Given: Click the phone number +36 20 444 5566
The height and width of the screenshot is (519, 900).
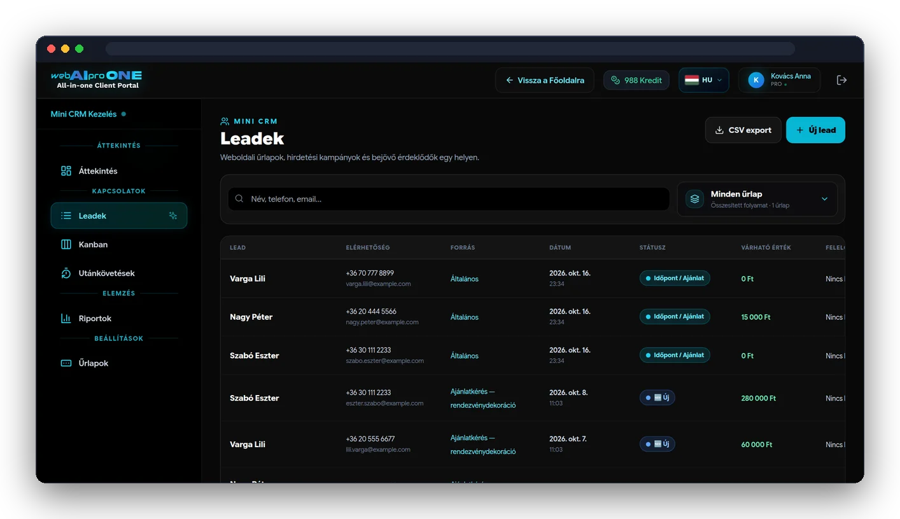Looking at the screenshot, I should pyautogui.click(x=371, y=311).
